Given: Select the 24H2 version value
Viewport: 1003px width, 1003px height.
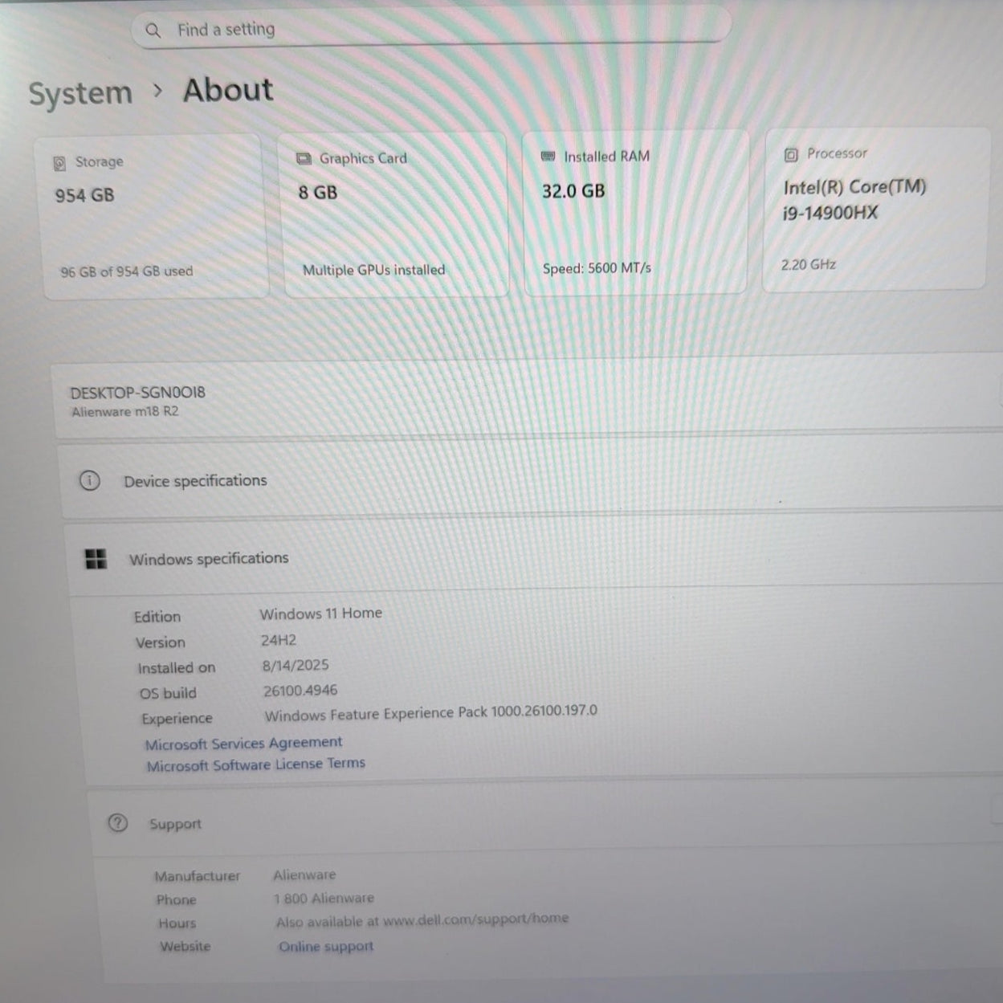Looking at the screenshot, I should (279, 640).
